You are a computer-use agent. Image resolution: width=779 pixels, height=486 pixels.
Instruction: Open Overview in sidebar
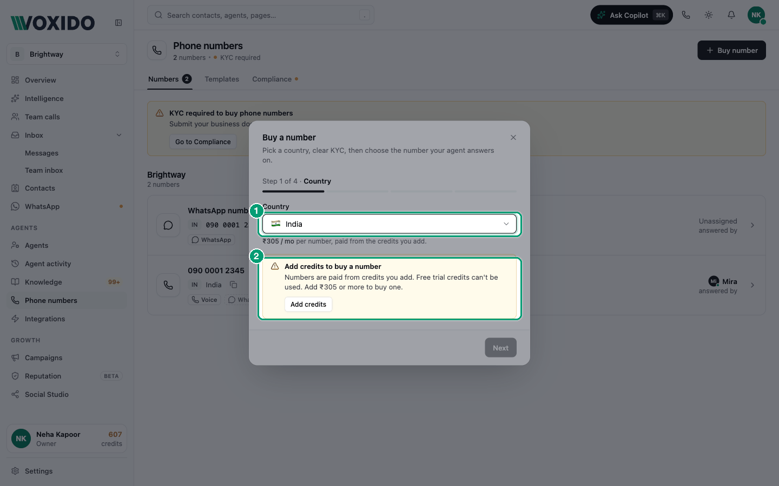[67, 80]
